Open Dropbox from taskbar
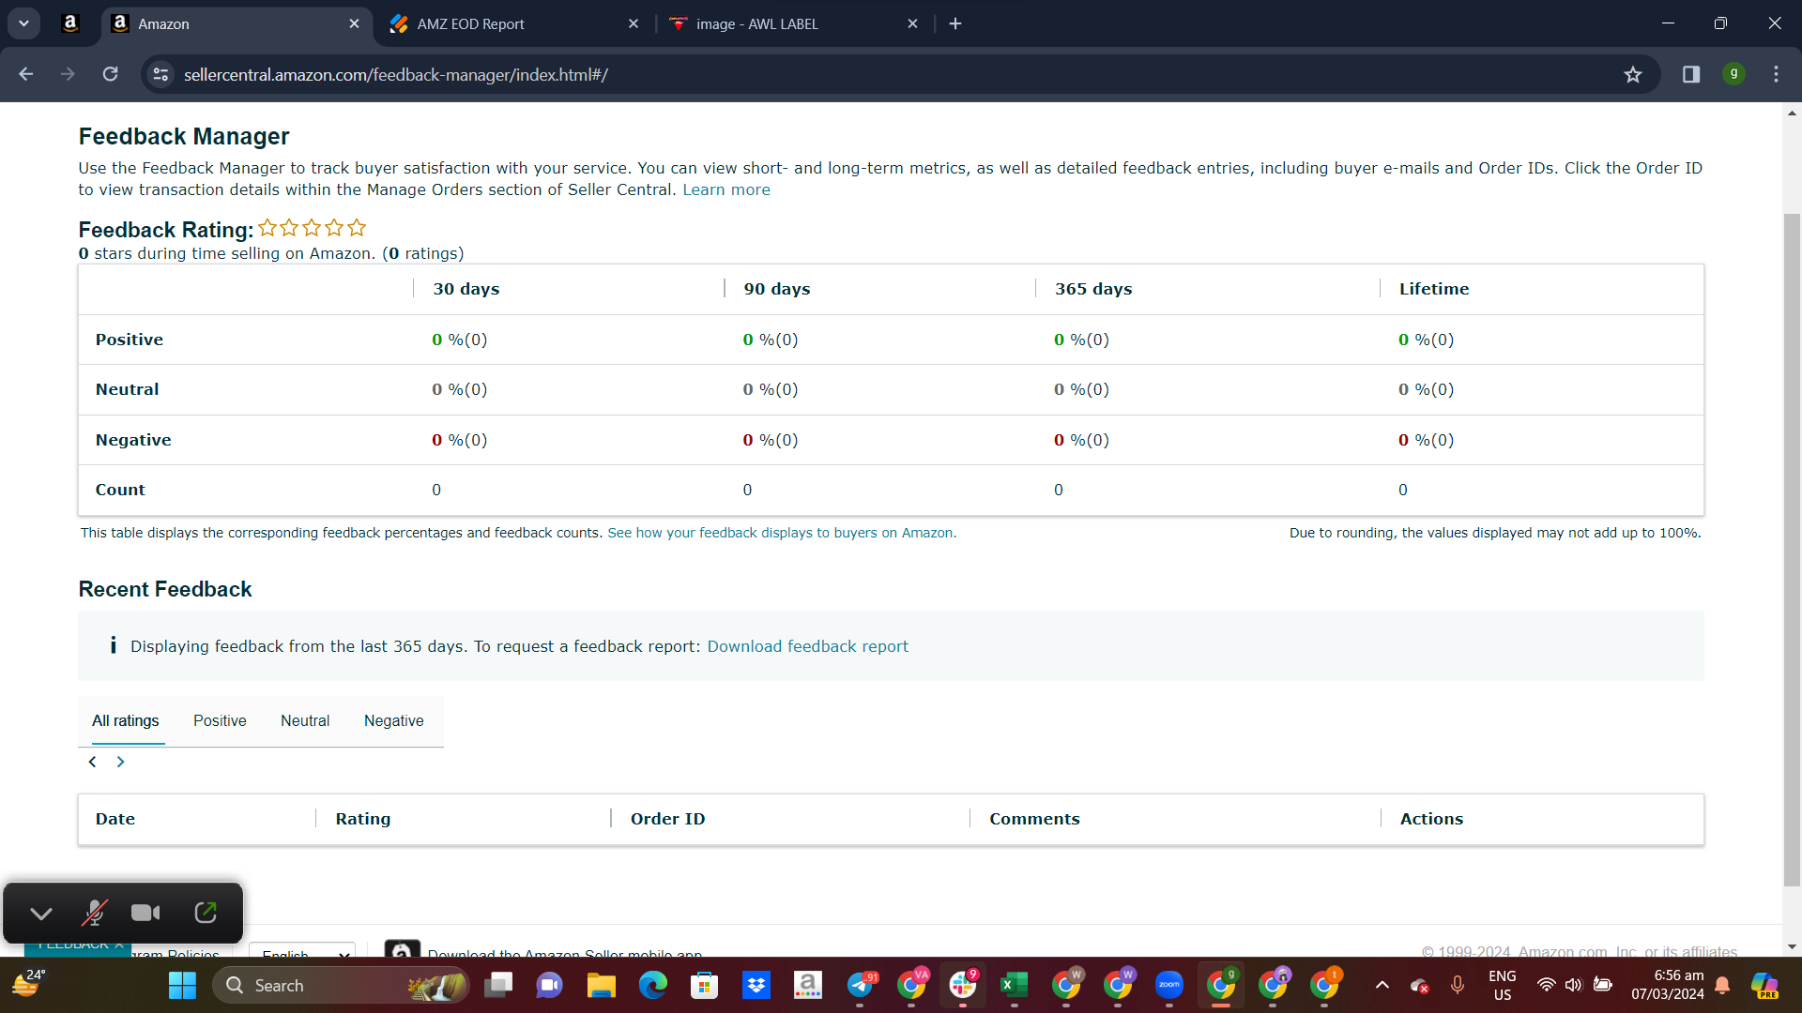 (756, 985)
